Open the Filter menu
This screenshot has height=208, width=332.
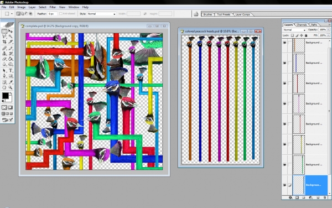point(53,7)
